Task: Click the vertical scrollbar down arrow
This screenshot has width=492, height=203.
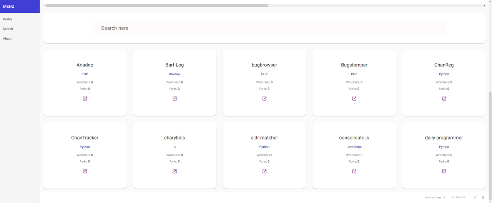Action: (x=490, y=201)
